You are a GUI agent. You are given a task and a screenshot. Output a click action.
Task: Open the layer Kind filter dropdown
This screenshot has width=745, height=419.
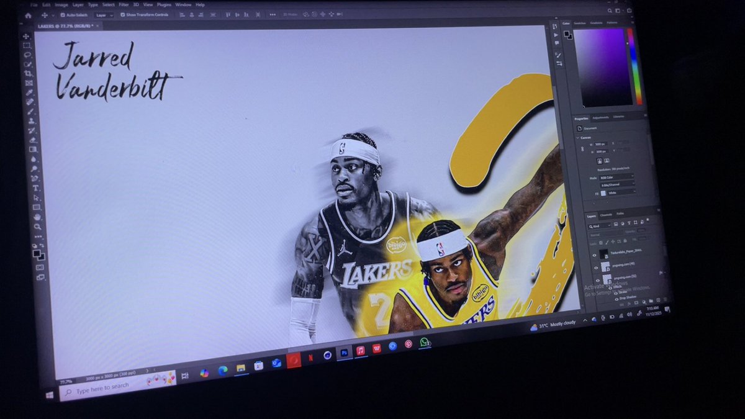coord(600,227)
